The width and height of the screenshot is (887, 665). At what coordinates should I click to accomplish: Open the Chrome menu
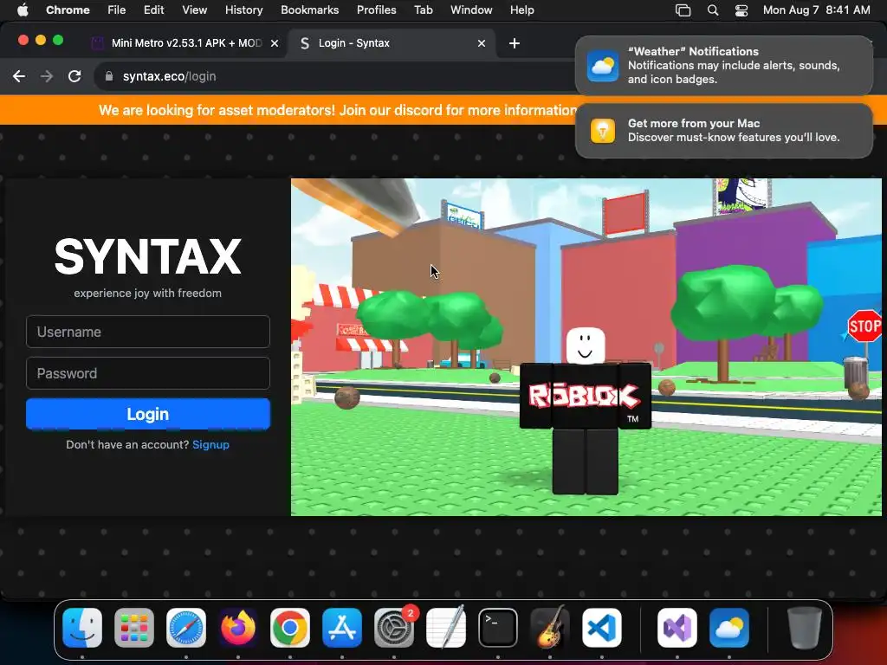(68, 10)
